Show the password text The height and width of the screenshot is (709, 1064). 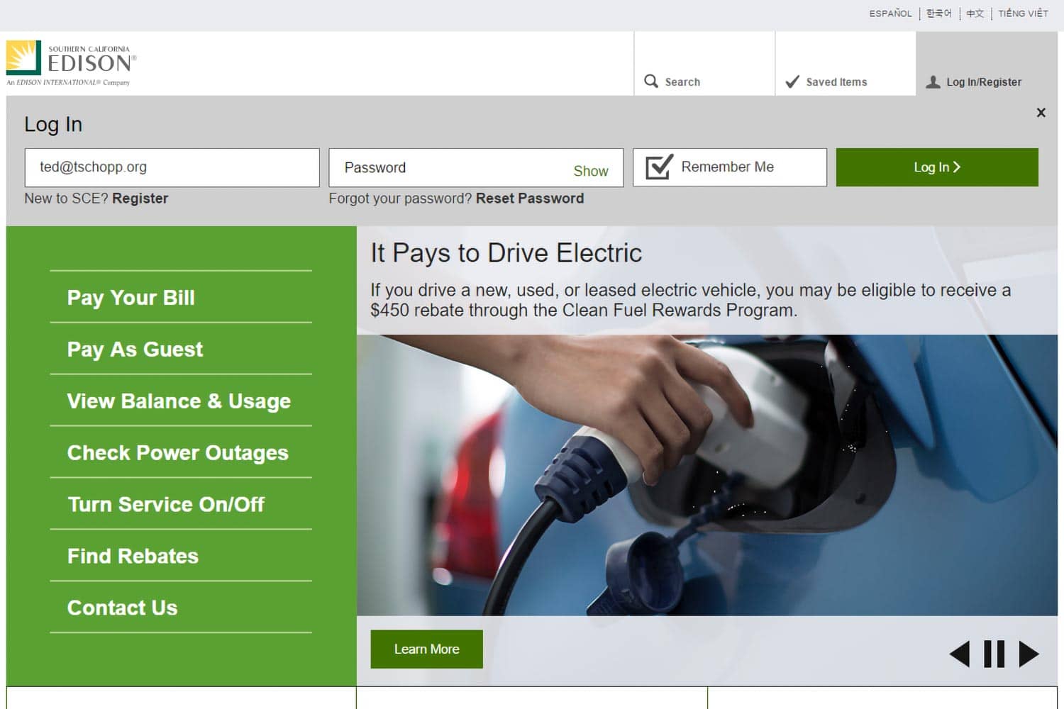(591, 171)
